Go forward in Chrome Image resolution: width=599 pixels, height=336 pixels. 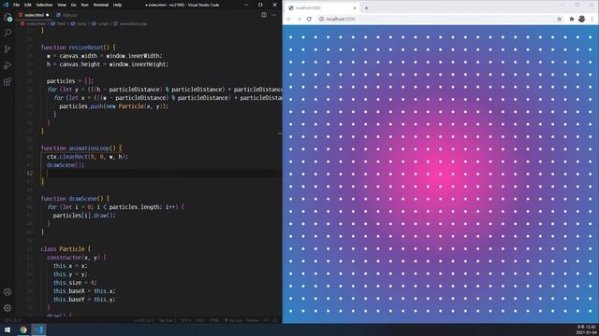[x=299, y=19]
